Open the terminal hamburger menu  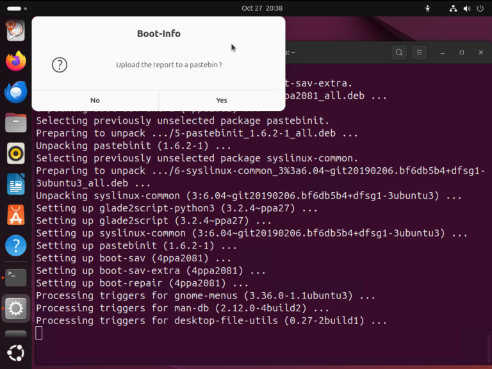pyautogui.click(x=420, y=53)
